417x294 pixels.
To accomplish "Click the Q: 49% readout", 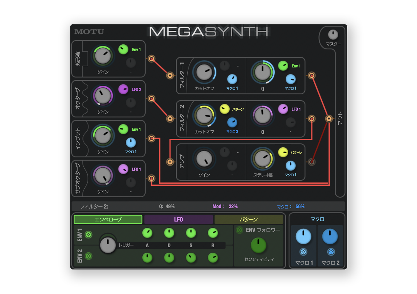I will 167,207.
